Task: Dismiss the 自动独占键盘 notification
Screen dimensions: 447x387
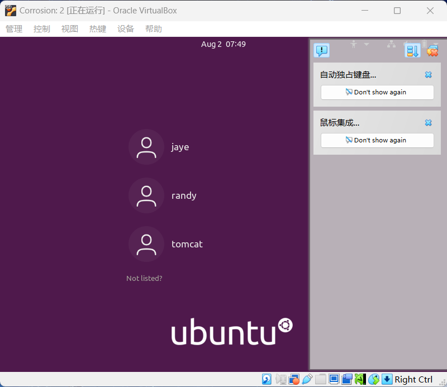Action: [x=428, y=75]
